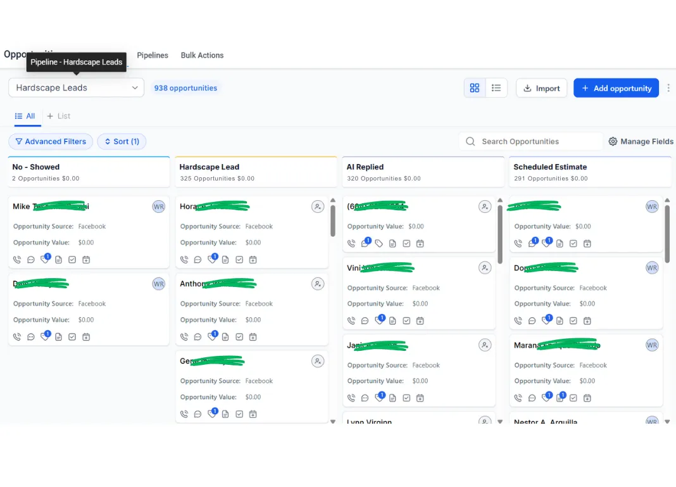Click the search magnifier icon
The image size is (676, 487).
[x=470, y=141]
